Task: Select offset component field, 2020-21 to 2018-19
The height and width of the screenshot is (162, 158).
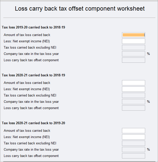Action: click(133, 108)
